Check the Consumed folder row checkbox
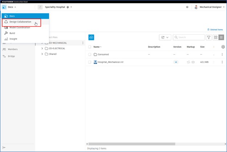Image resolution: width=227 pixels, height=152 pixels. coord(90,55)
